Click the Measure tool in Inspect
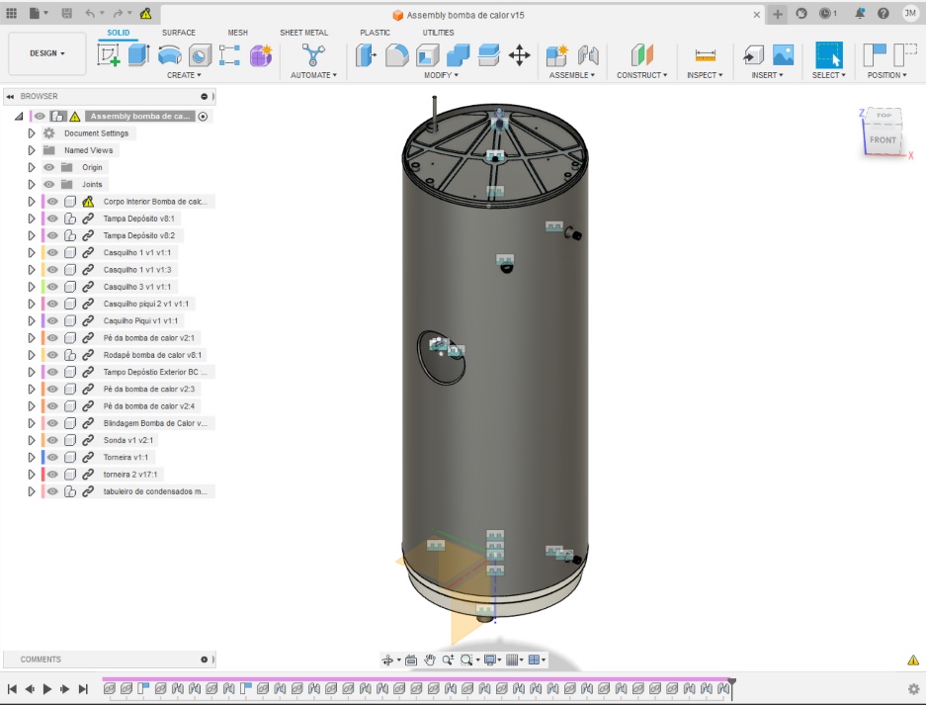Screen dimensions: 926x705 coord(705,55)
